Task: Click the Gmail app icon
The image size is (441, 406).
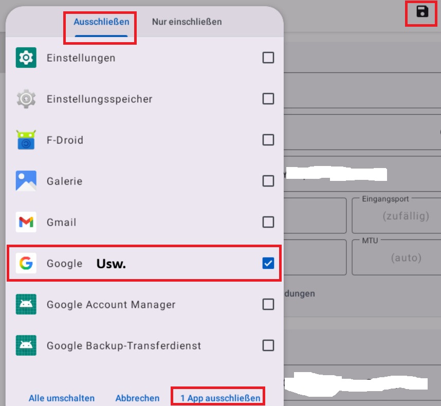Action: [26, 222]
